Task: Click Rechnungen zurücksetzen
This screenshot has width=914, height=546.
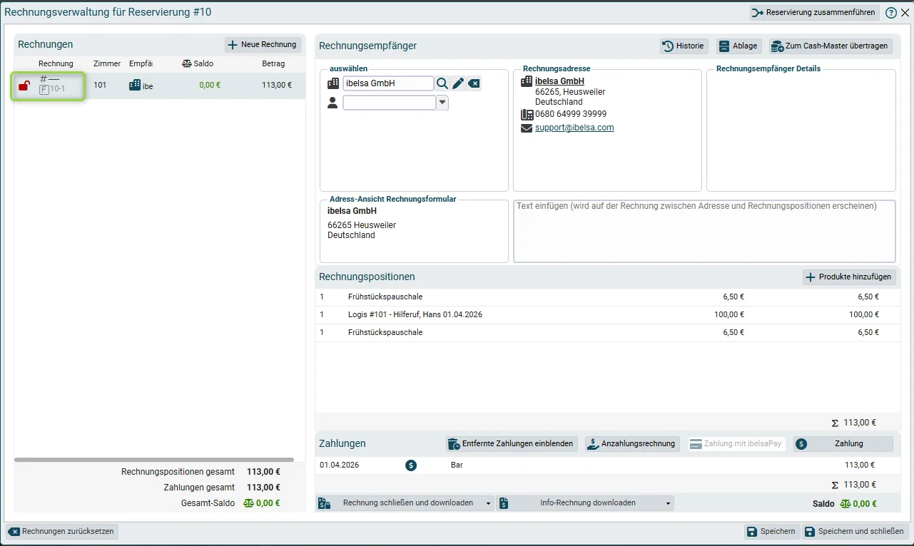Action: point(62,532)
